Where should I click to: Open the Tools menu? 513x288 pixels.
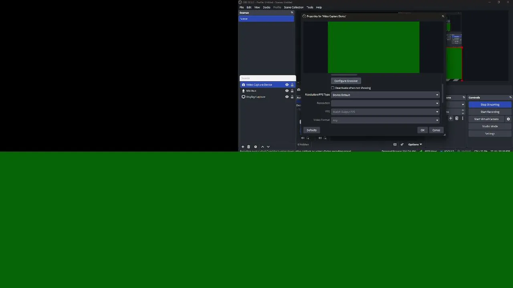tap(310, 7)
